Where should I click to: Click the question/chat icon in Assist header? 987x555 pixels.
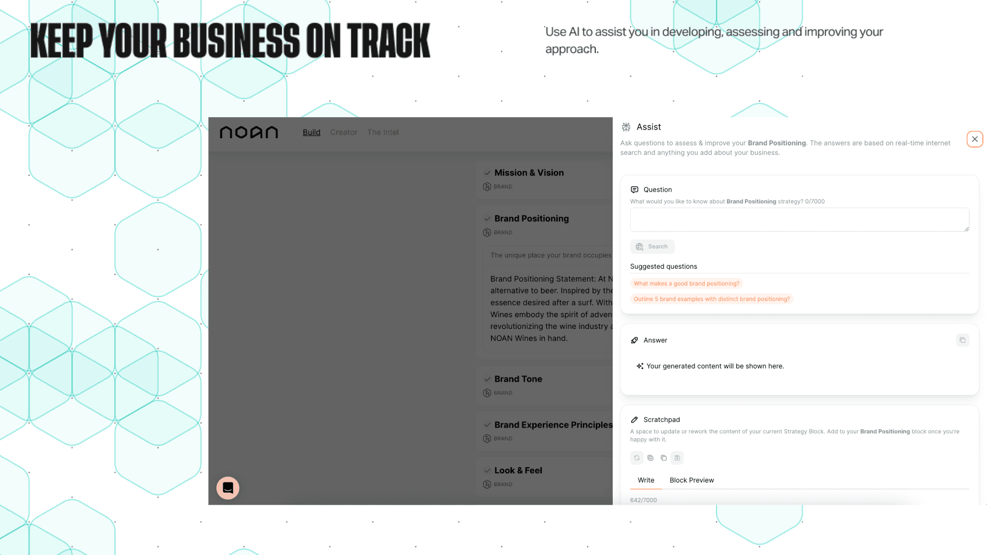point(634,189)
